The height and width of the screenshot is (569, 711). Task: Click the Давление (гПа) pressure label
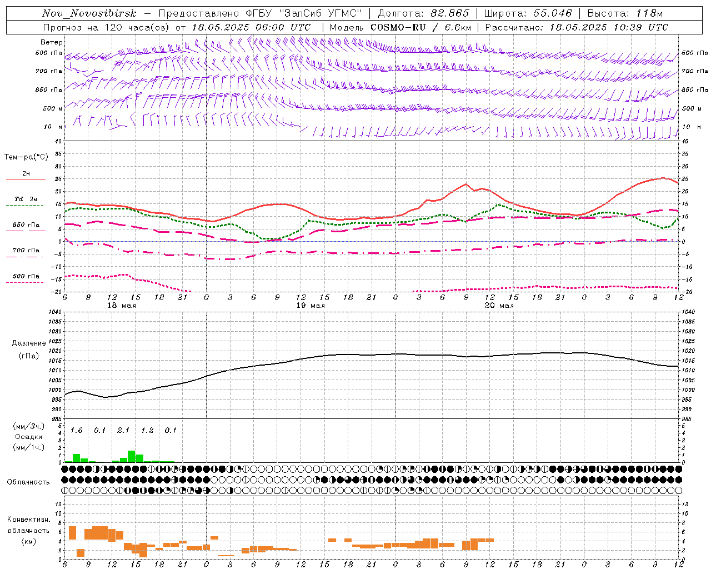[29, 350]
